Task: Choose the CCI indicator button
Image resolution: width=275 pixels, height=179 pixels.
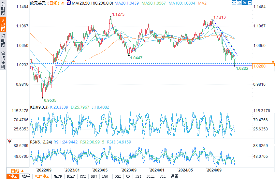Action: [83, 176]
